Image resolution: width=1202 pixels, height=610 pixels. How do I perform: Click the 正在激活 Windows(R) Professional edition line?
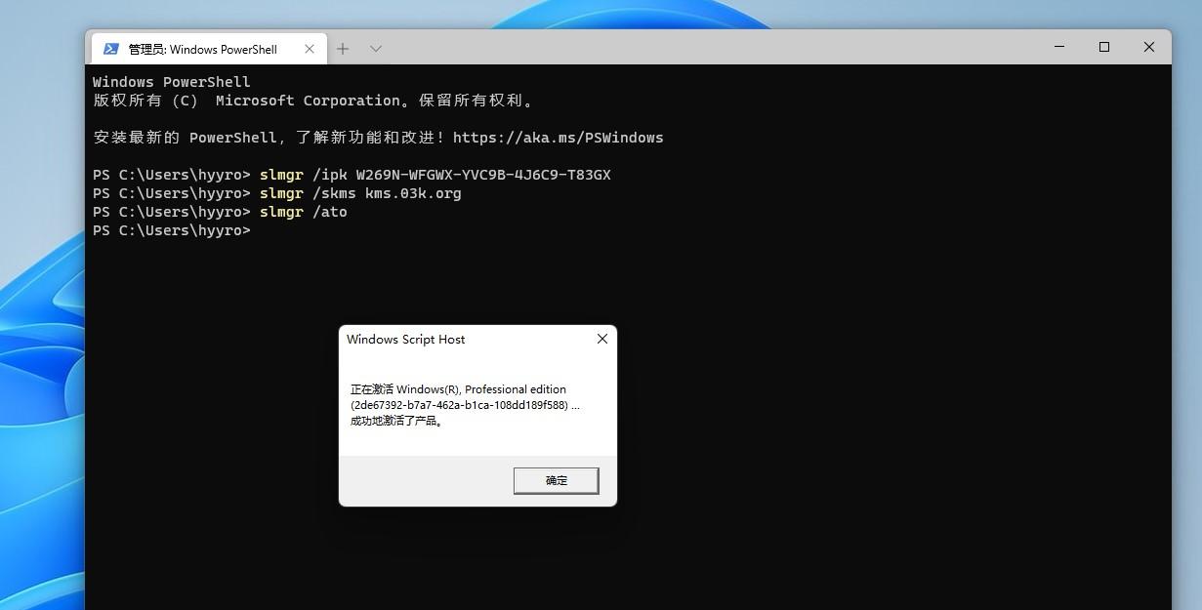point(458,389)
